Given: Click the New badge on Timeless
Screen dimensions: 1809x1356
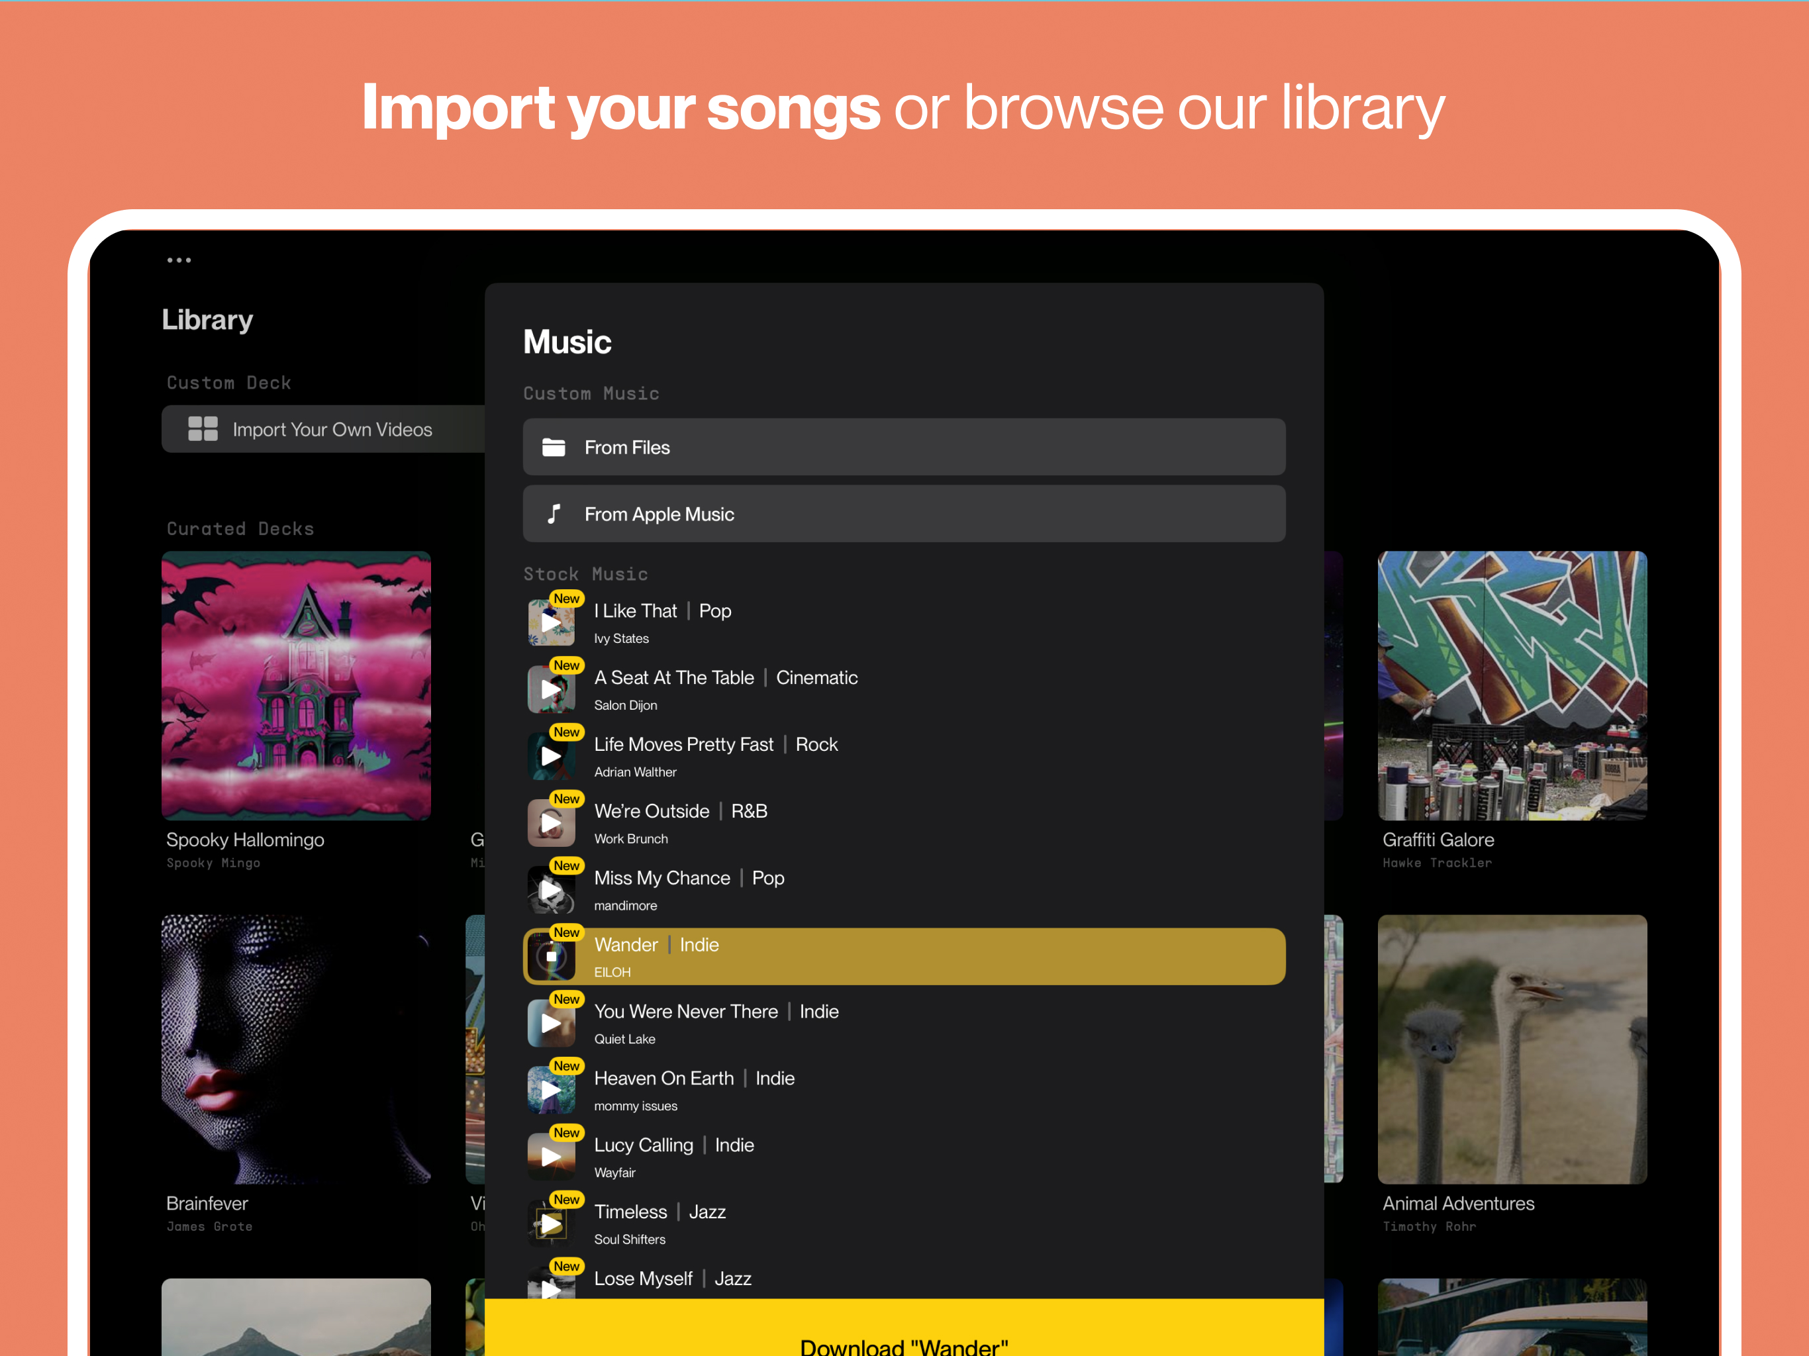Looking at the screenshot, I should click(567, 1200).
